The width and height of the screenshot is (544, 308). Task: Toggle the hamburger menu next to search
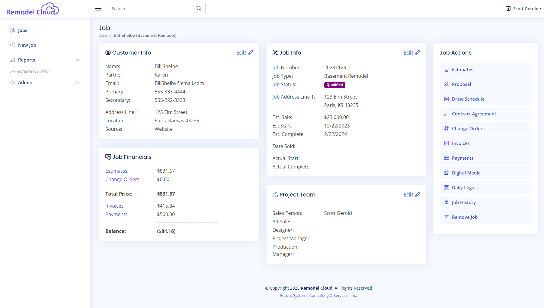(98, 8)
